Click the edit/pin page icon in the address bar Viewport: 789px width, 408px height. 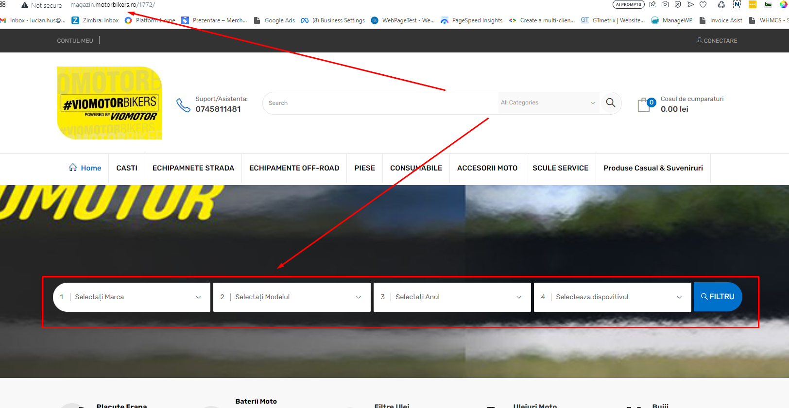[x=652, y=4]
